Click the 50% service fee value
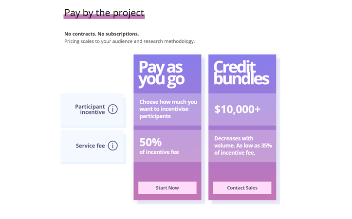Screen dimensions: 352x219 coord(150,142)
